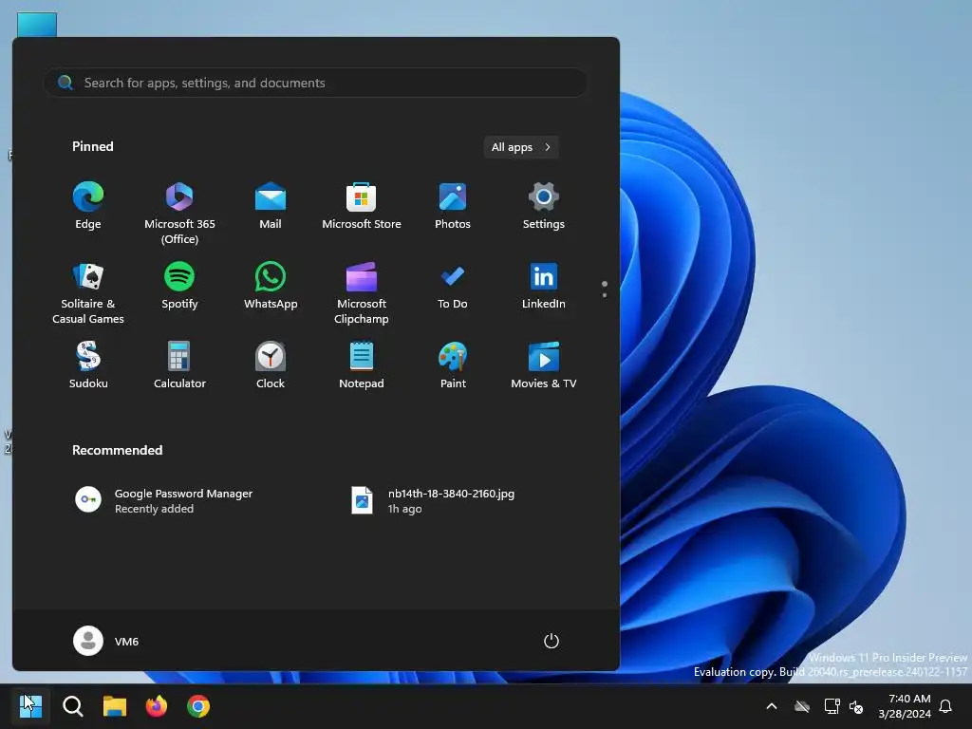Image resolution: width=972 pixels, height=729 pixels.
Task: Click the OneDrive tray icon
Action: tap(802, 706)
